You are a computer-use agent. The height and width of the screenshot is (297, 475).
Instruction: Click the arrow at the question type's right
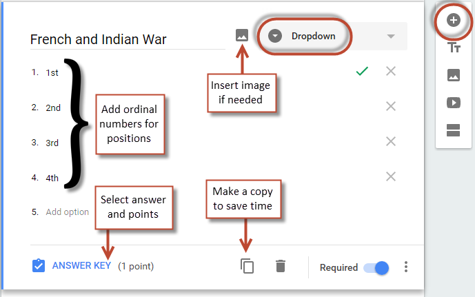click(x=391, y=36)
